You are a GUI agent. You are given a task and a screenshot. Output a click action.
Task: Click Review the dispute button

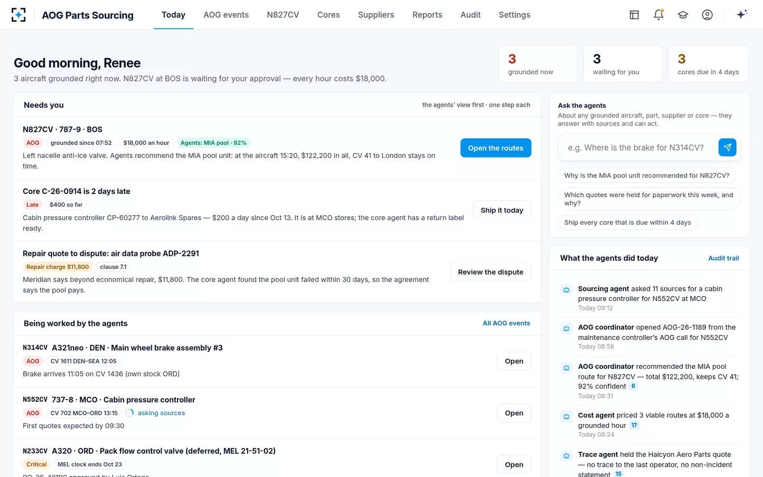491,272
